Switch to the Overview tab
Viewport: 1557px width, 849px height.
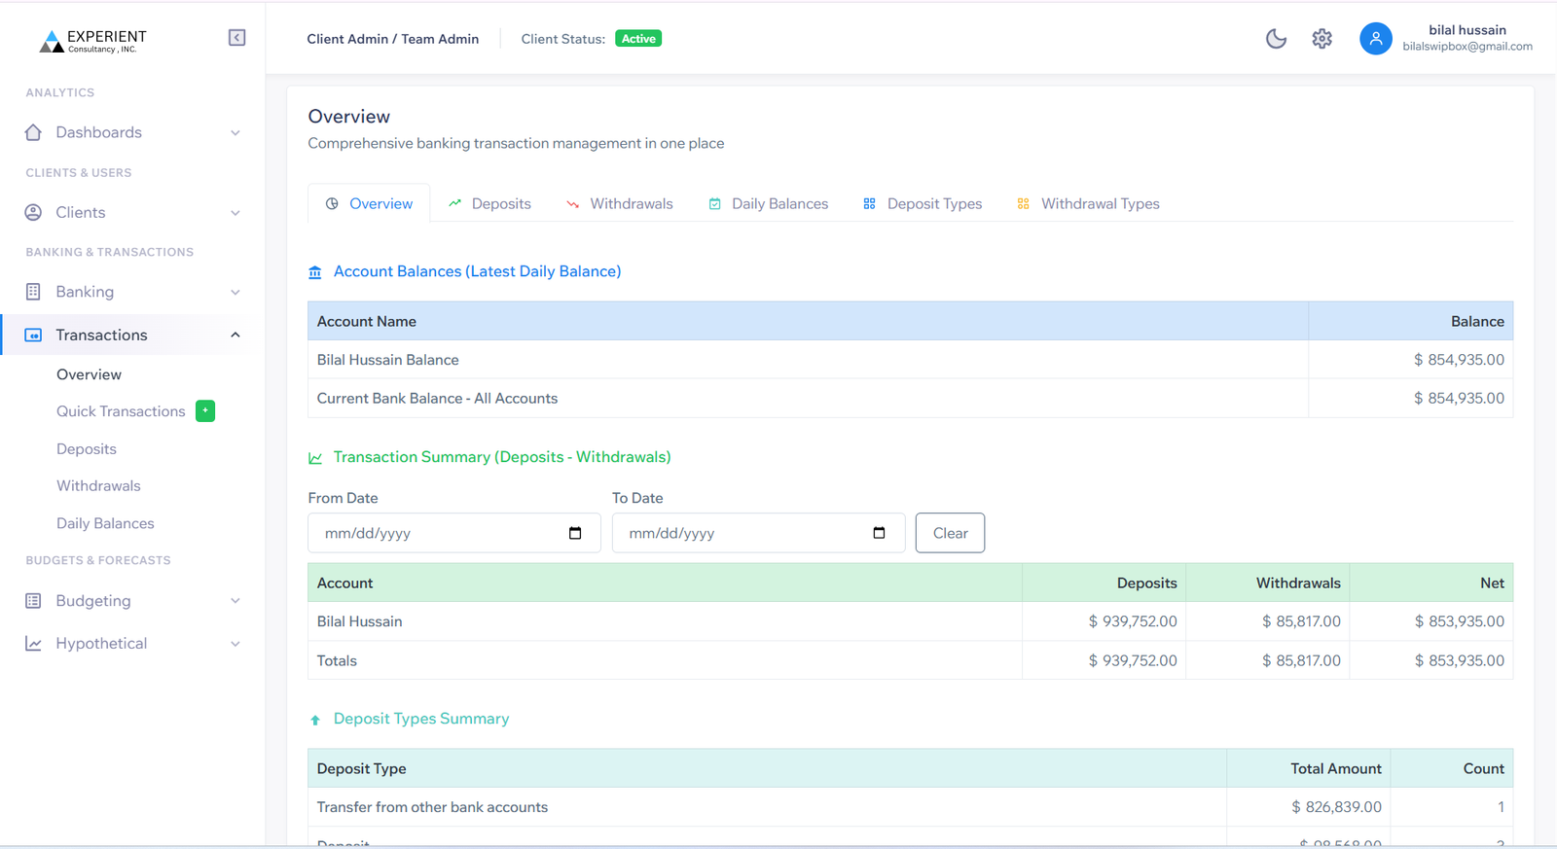click(369, 203)
